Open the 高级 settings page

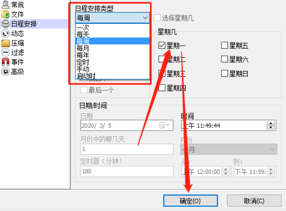(x=17, y=71)
